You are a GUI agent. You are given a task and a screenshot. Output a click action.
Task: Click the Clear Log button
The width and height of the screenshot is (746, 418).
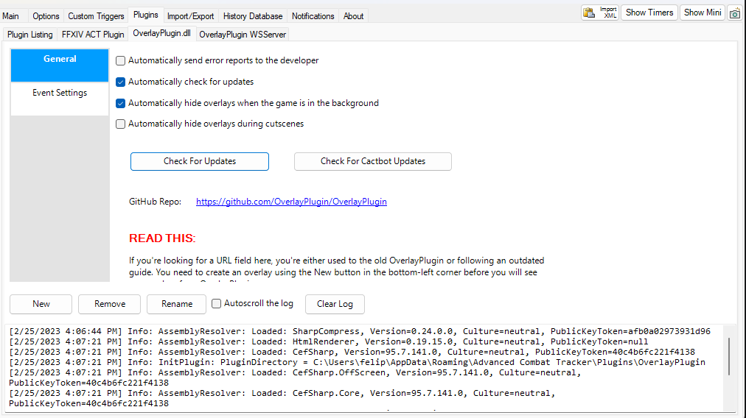(x=335, y=304)
